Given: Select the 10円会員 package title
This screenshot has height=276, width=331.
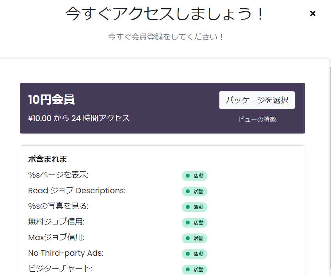Looking at the screenshot, I should 51,100.
